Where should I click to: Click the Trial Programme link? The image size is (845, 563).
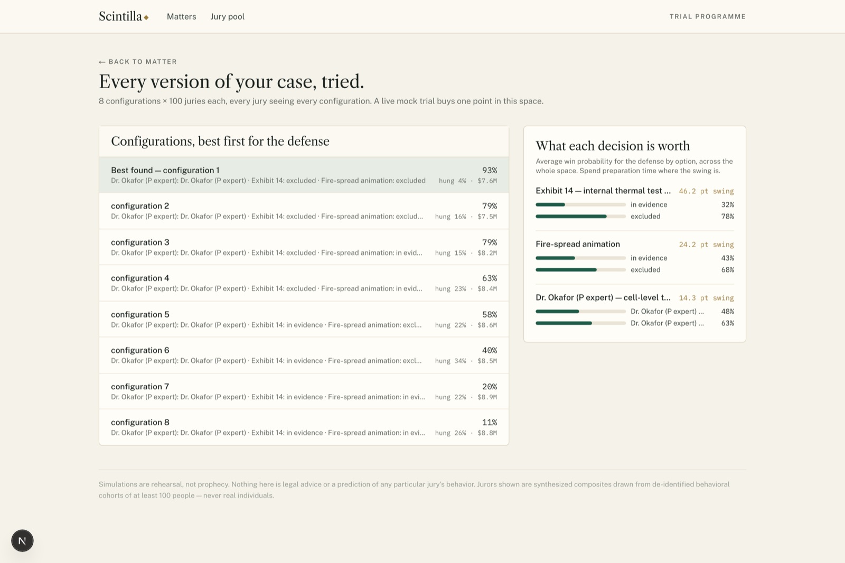pos(708,16)
